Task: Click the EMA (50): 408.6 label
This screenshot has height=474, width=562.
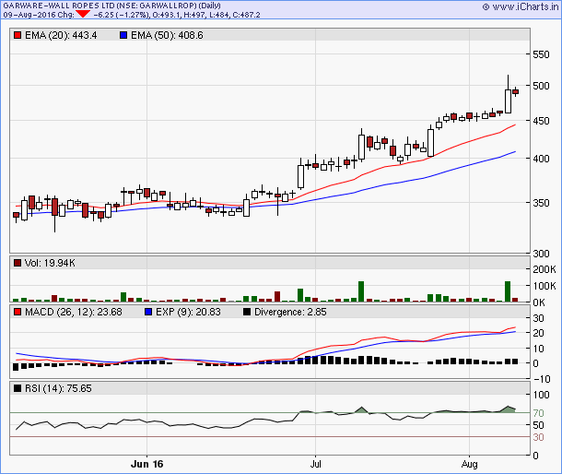Action: click(x=167, y=35)
